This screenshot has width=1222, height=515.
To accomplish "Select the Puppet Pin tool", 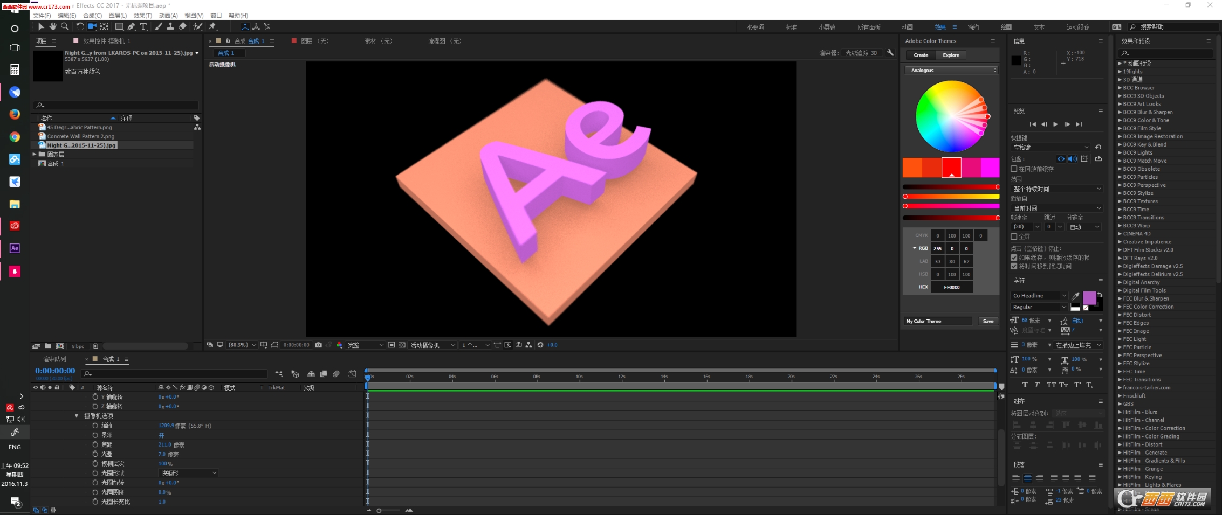I will (x=212, y=26).
